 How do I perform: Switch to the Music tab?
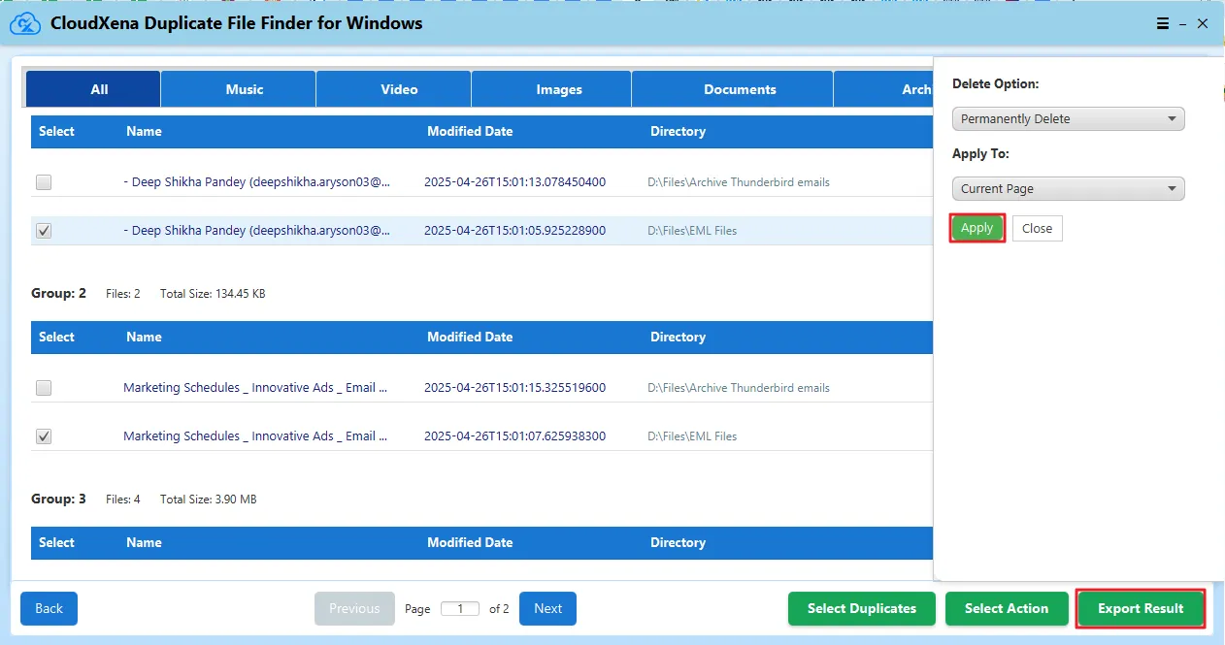click(x=244, y=89)
